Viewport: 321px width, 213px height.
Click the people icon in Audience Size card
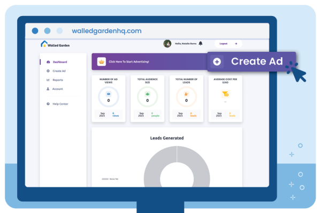148,94
